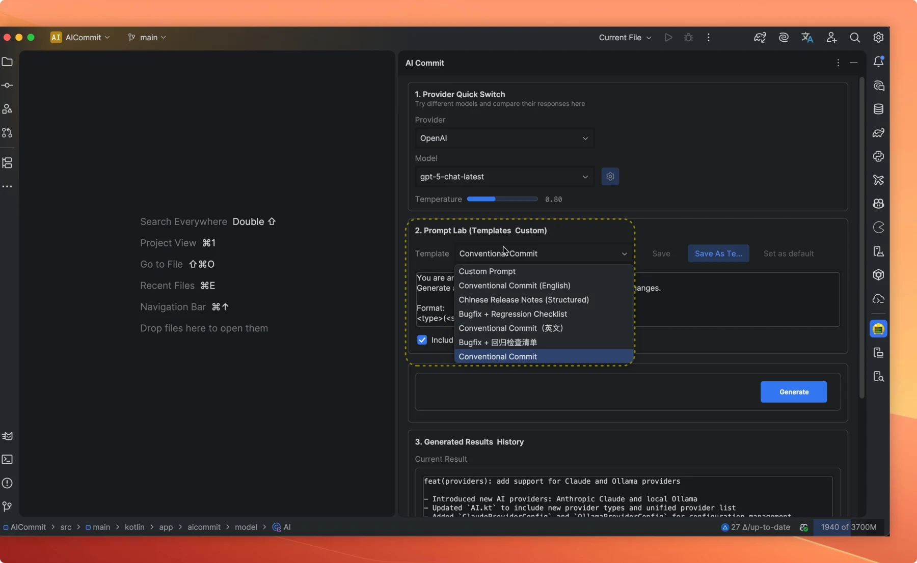Uncheck the Include checkbox in Prompt Lab

pyautogui.click(x=422, y=340)
